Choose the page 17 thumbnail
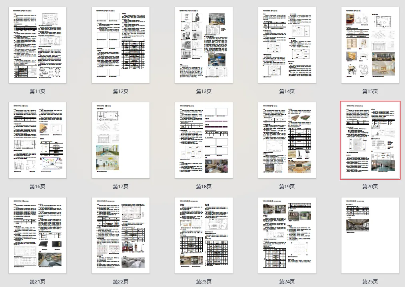Screen dimensions: 405x287 click(x=120, y=140)
